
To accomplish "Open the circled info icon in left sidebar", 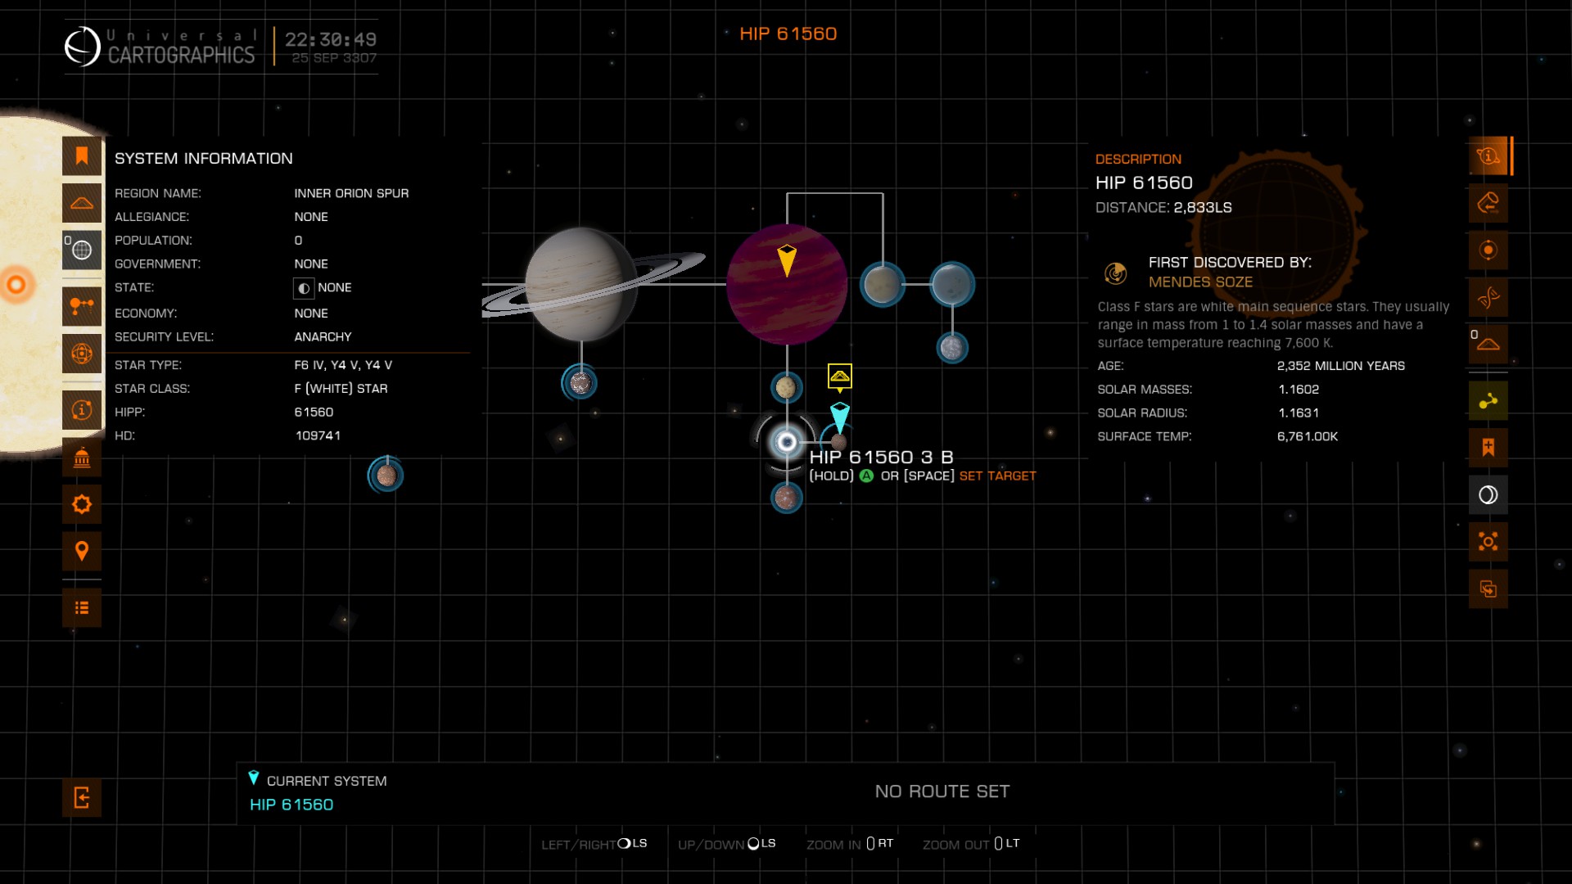I will (82, 410).
